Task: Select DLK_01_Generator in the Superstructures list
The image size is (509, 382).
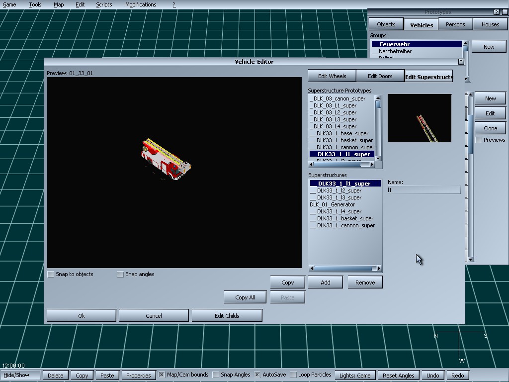Action: pos(332,204)
